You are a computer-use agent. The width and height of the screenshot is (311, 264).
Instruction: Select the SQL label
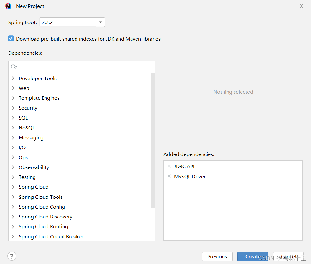[x=23, y=118]
